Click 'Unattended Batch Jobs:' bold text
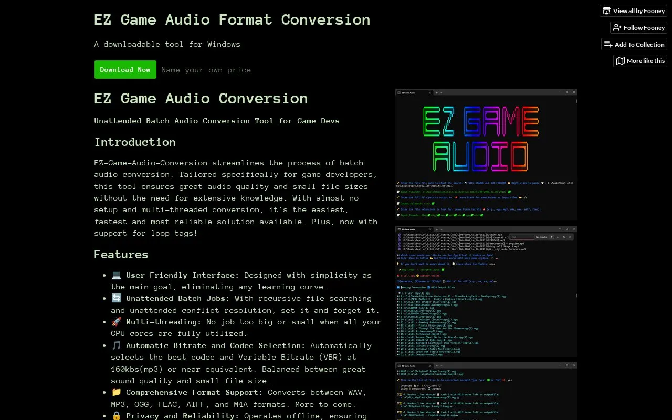Viewport: 672px width, 420px height. [x=178, y=298]
